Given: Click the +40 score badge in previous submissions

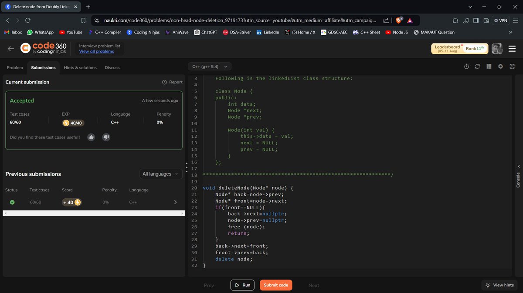Looking at the screenshot, I should point(72,202).
